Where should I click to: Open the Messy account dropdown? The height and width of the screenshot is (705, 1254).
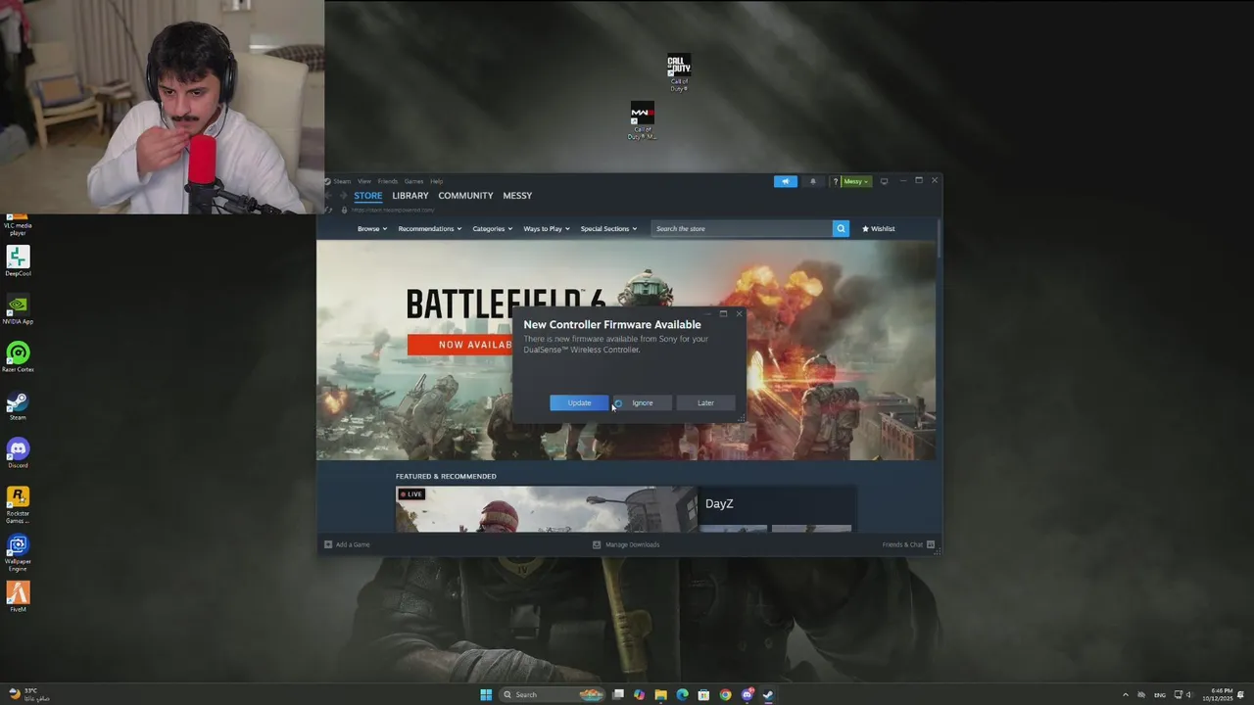tap(856, 181)
